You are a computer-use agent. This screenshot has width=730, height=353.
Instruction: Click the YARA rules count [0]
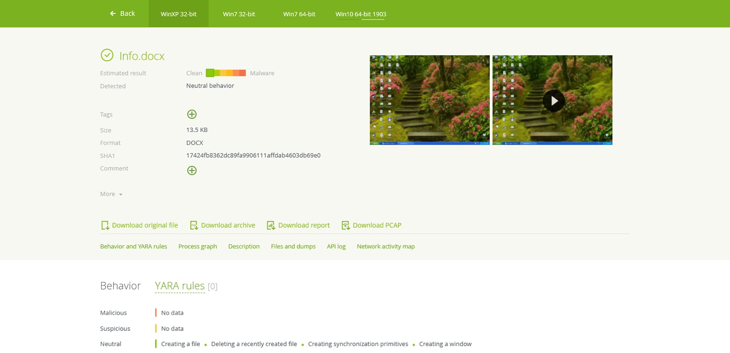coord(212,287)
